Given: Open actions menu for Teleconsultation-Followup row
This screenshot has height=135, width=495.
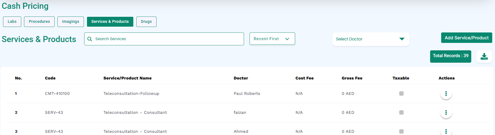Looking at the screenshot, I should coord(446,94).
